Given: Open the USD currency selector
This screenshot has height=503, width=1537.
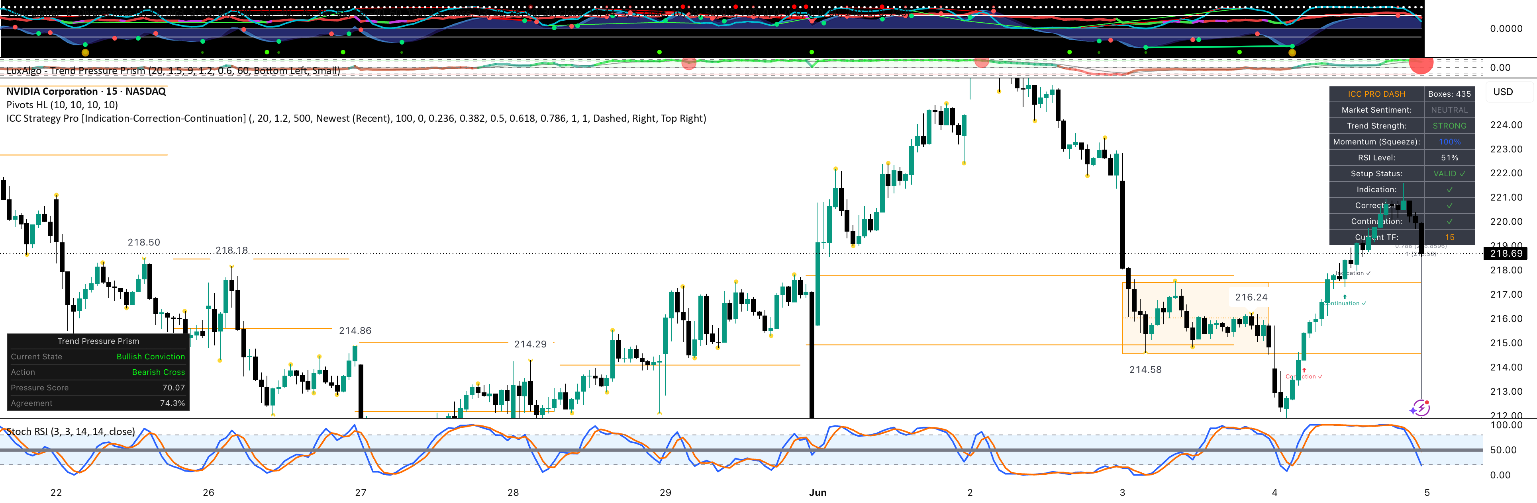Looking at the screenshot, I should 1503,92.
